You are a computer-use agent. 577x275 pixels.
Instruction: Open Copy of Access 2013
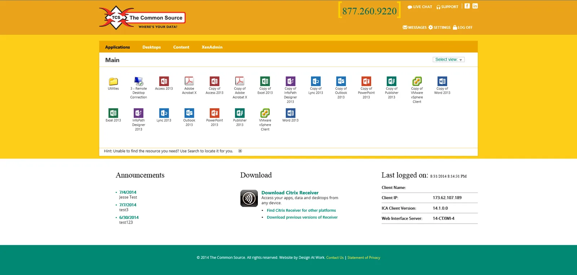click(x=215, y=81)
